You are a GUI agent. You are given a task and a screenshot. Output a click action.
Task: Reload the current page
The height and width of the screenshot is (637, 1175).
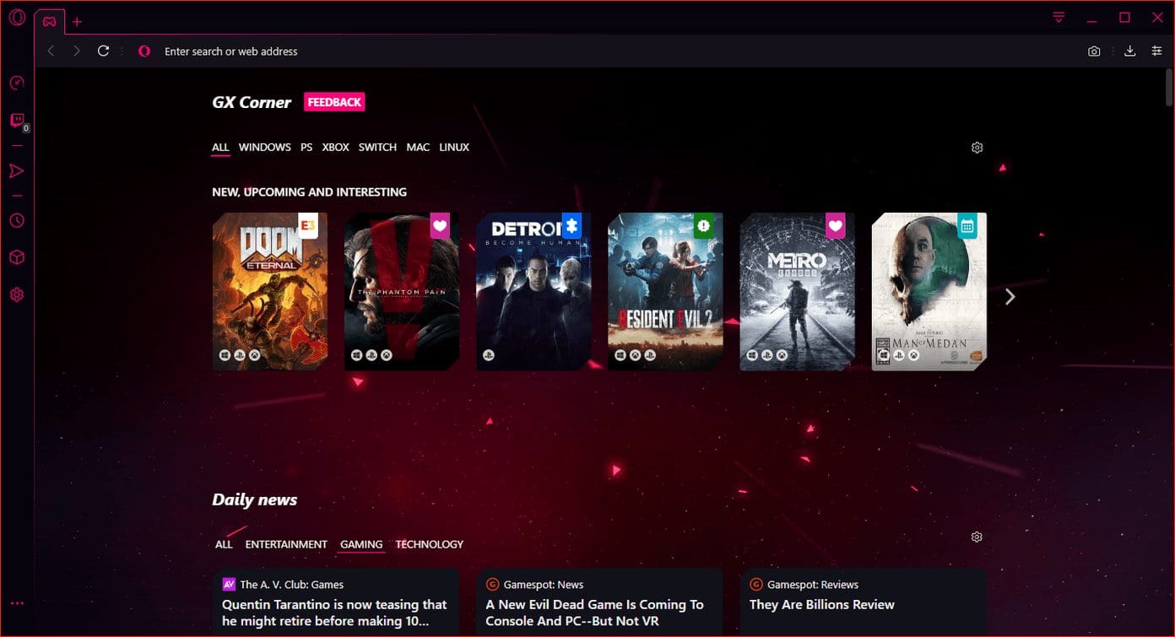point(104,51)
